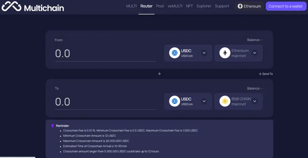Click the USDC coin icon in To panel
308x158 pixels.
coord(175,101)
